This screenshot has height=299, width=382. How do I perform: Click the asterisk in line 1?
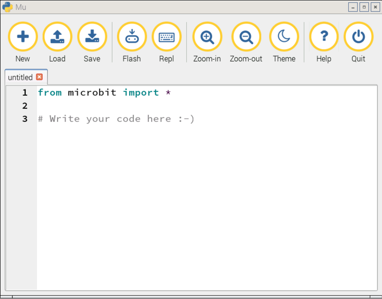[x=168, y=93]
